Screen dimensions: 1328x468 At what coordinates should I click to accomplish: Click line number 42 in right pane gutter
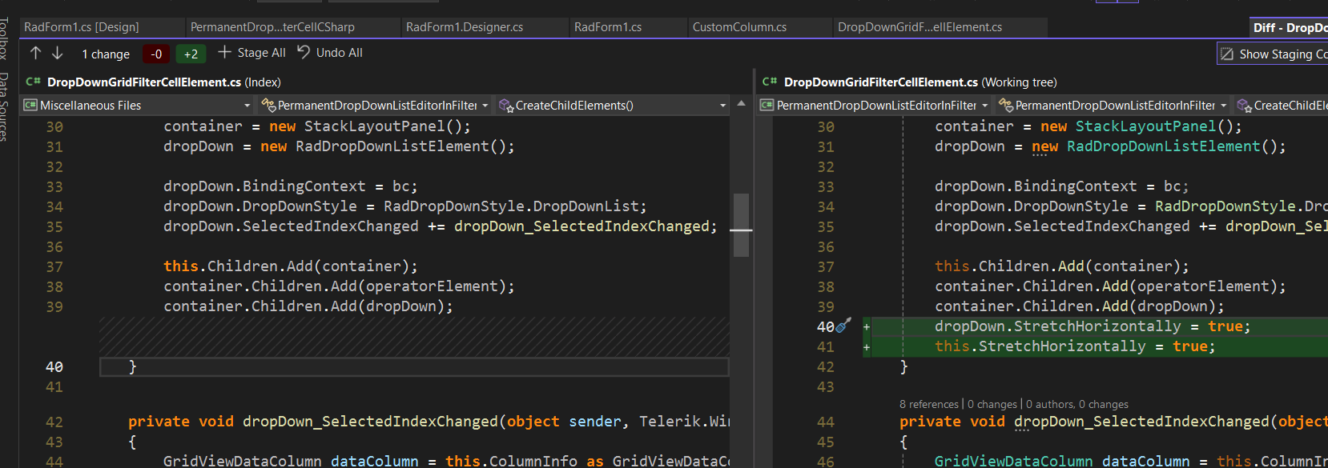click(x=826, y=367)
